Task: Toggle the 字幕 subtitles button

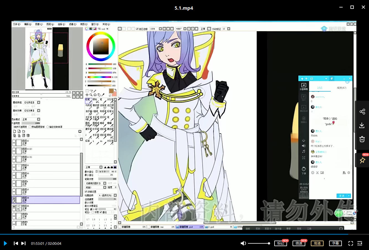Action: tap(335, 243)
